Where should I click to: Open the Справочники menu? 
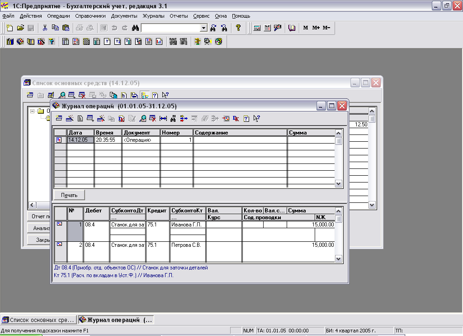point(90,16)
